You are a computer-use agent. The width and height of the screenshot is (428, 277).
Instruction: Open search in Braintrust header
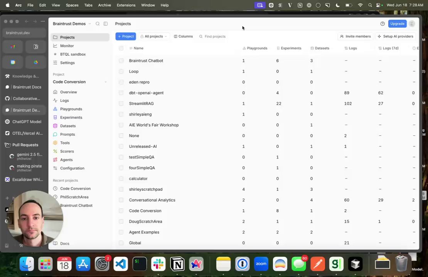click(98, 24)
